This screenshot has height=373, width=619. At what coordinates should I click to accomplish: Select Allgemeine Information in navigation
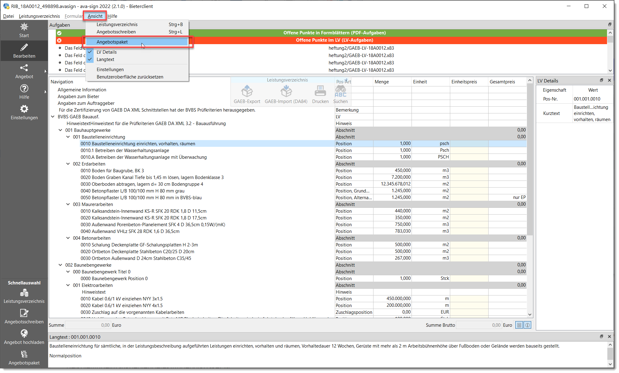pos(82,90)
